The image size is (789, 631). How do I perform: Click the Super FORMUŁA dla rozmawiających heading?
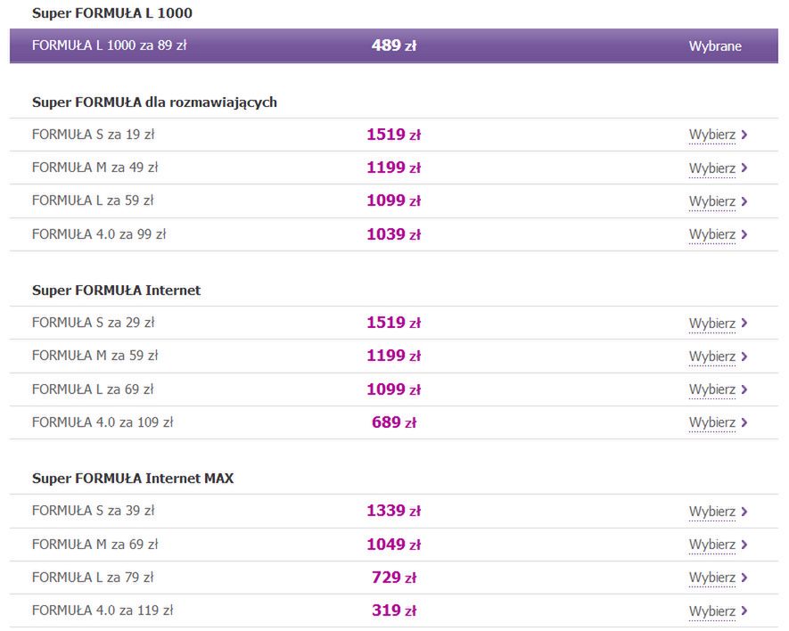154,102
